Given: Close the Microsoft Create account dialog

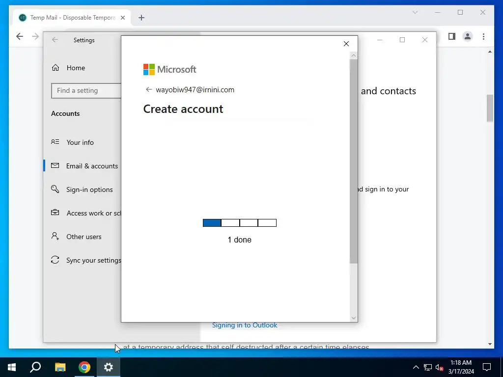Looking at the screenshot, I should (x=346, y=44).
